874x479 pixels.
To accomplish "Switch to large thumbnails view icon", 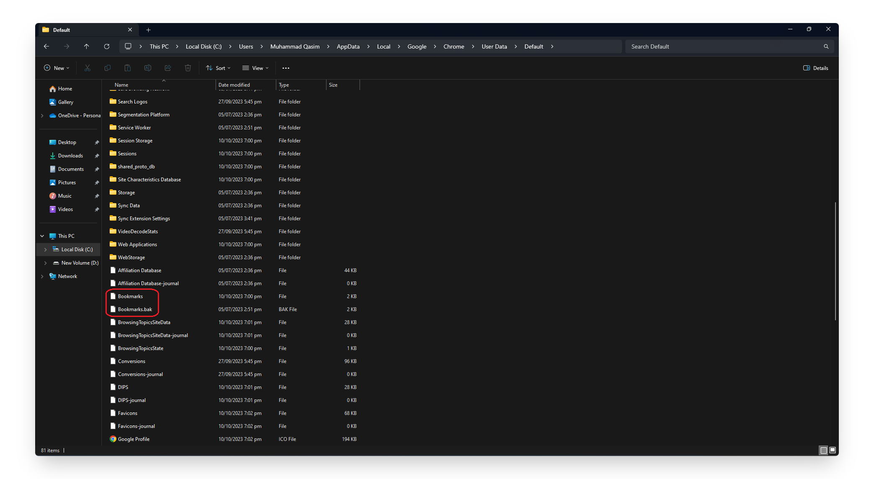I will click(833, 450).
